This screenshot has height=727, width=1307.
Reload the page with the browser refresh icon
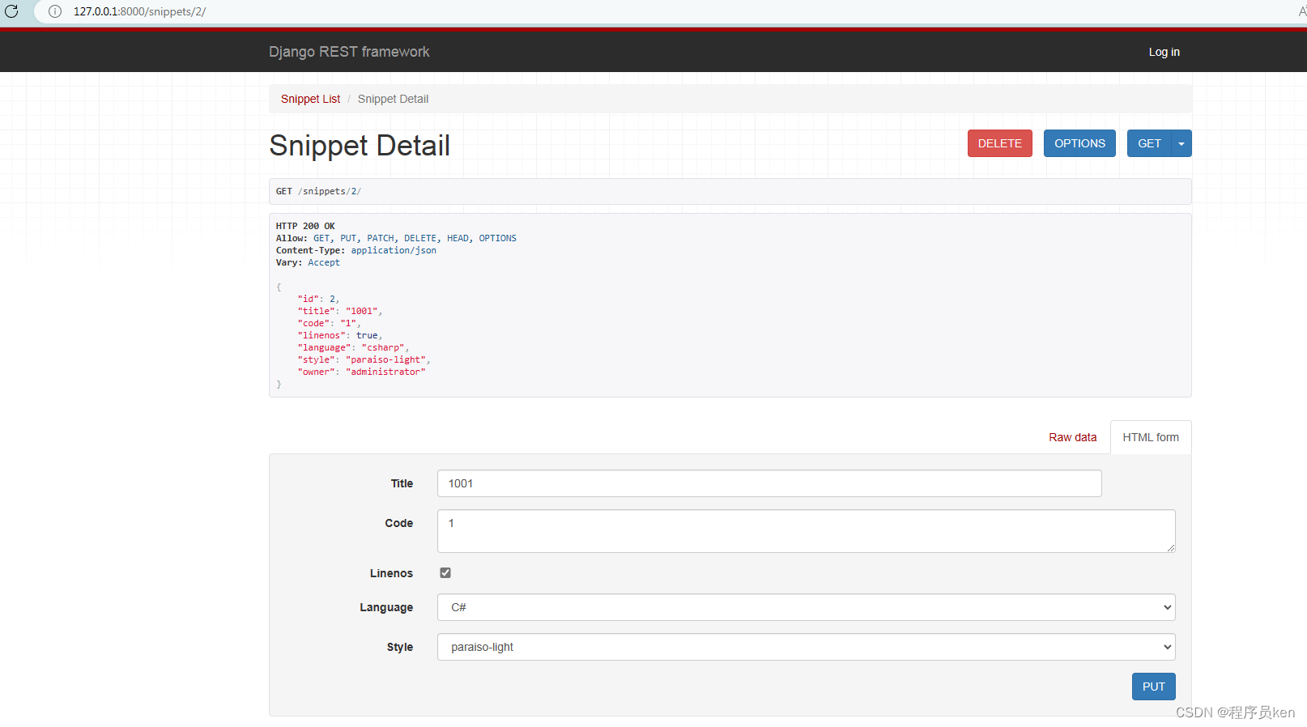coord(11,11)
